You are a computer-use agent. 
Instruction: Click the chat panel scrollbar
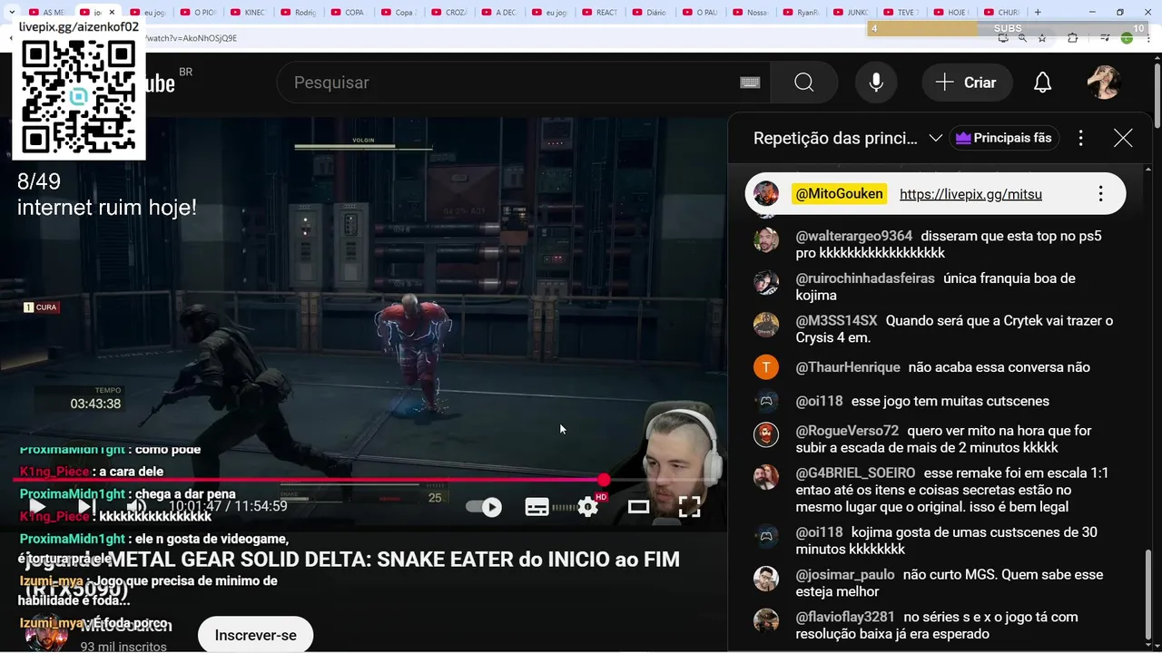pos(1147,594)
